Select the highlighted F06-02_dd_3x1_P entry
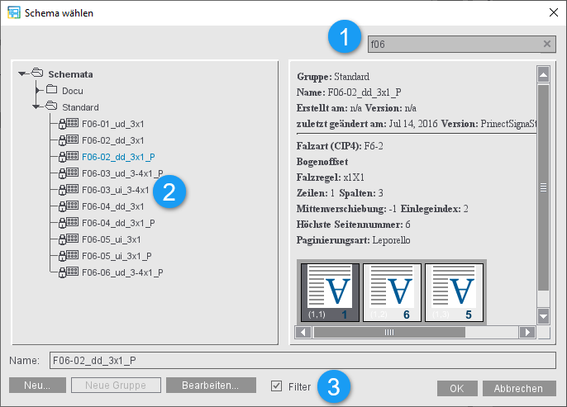The height and width of the screenshot is (407, 567). coord(118,157)
